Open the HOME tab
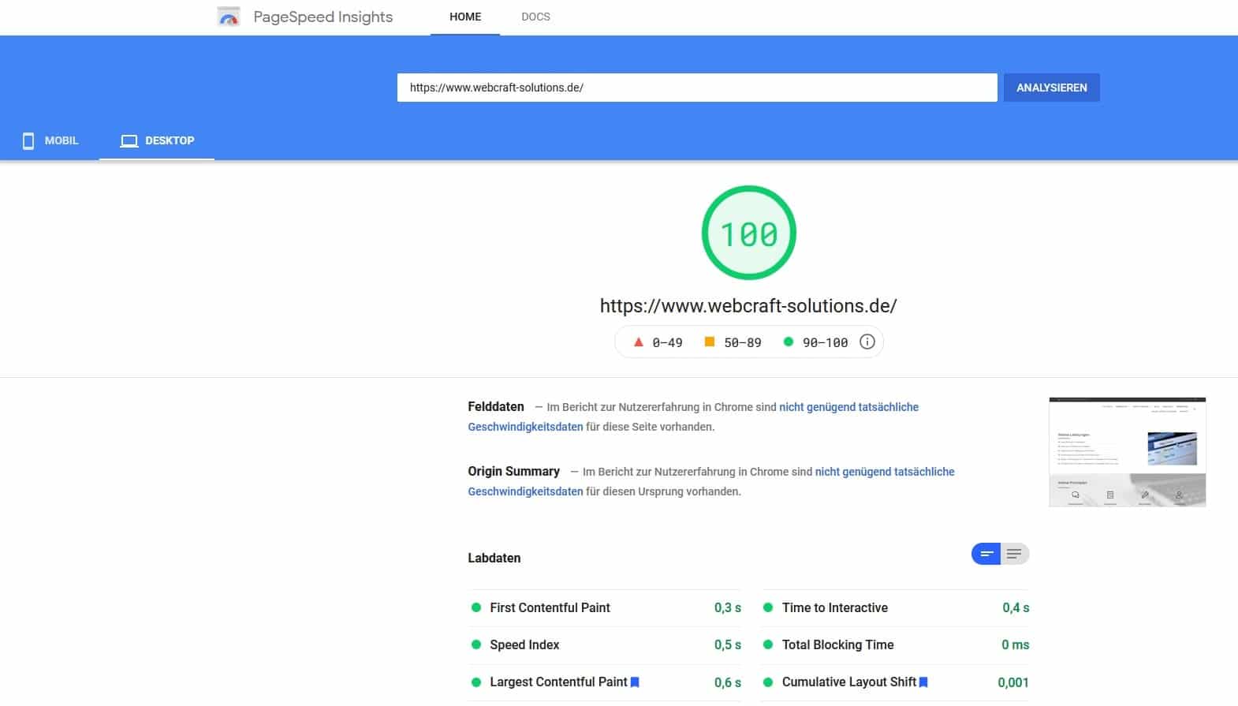This screenshot has width=1238, height=706. coord(465,17)
